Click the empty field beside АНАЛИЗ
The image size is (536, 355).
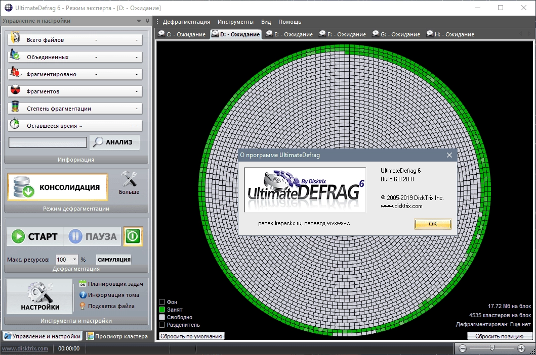click(48, 142)
